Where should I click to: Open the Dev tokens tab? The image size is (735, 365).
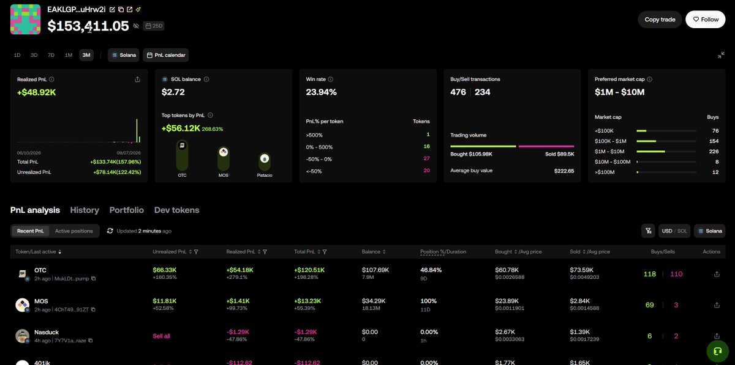click(176, 210)
